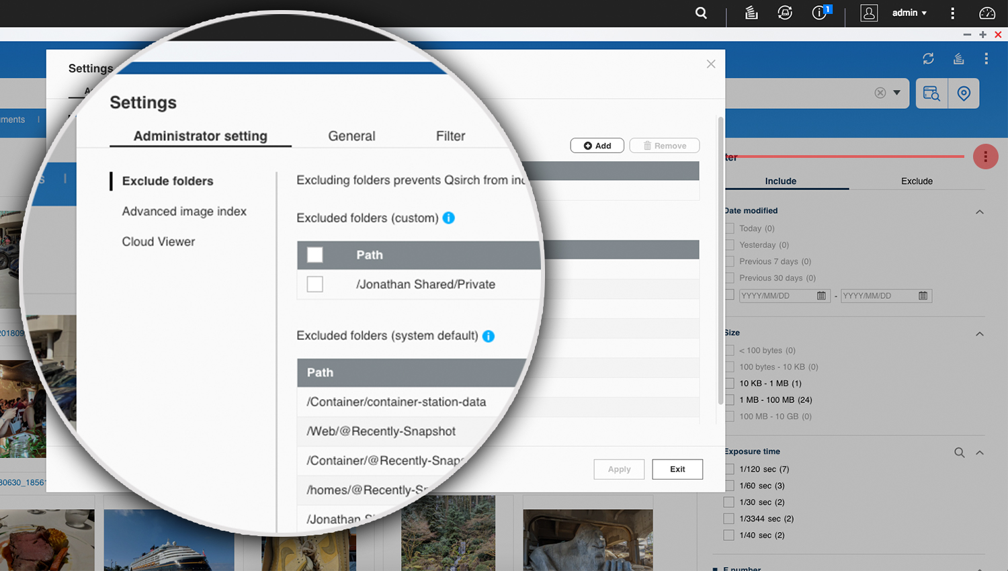Open the admin account dropdown
This screenshot has height=571, width=1008.
909,13
